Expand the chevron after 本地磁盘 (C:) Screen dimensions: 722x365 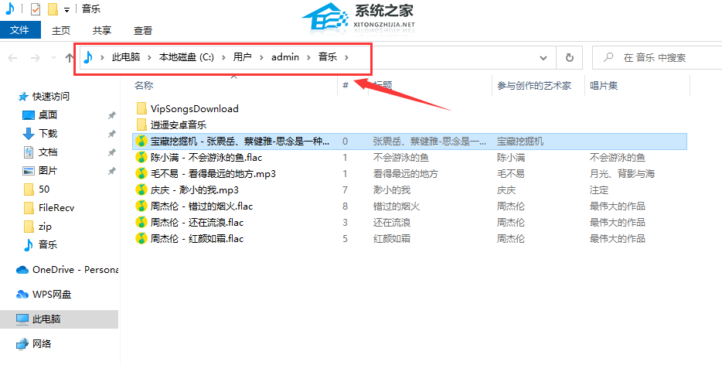click(x=223, y=57)
